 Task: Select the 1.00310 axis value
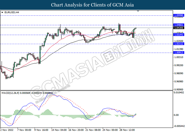179,57
